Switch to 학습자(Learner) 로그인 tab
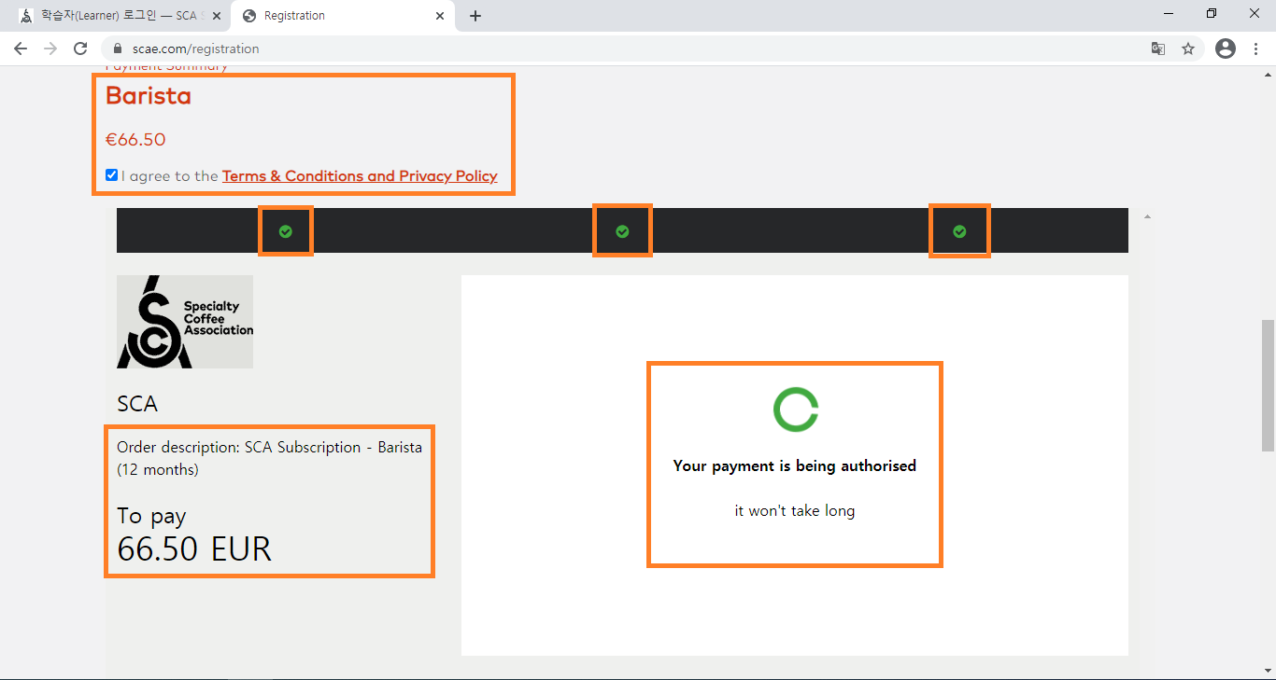1276x680 pixels. coord(118,16)
